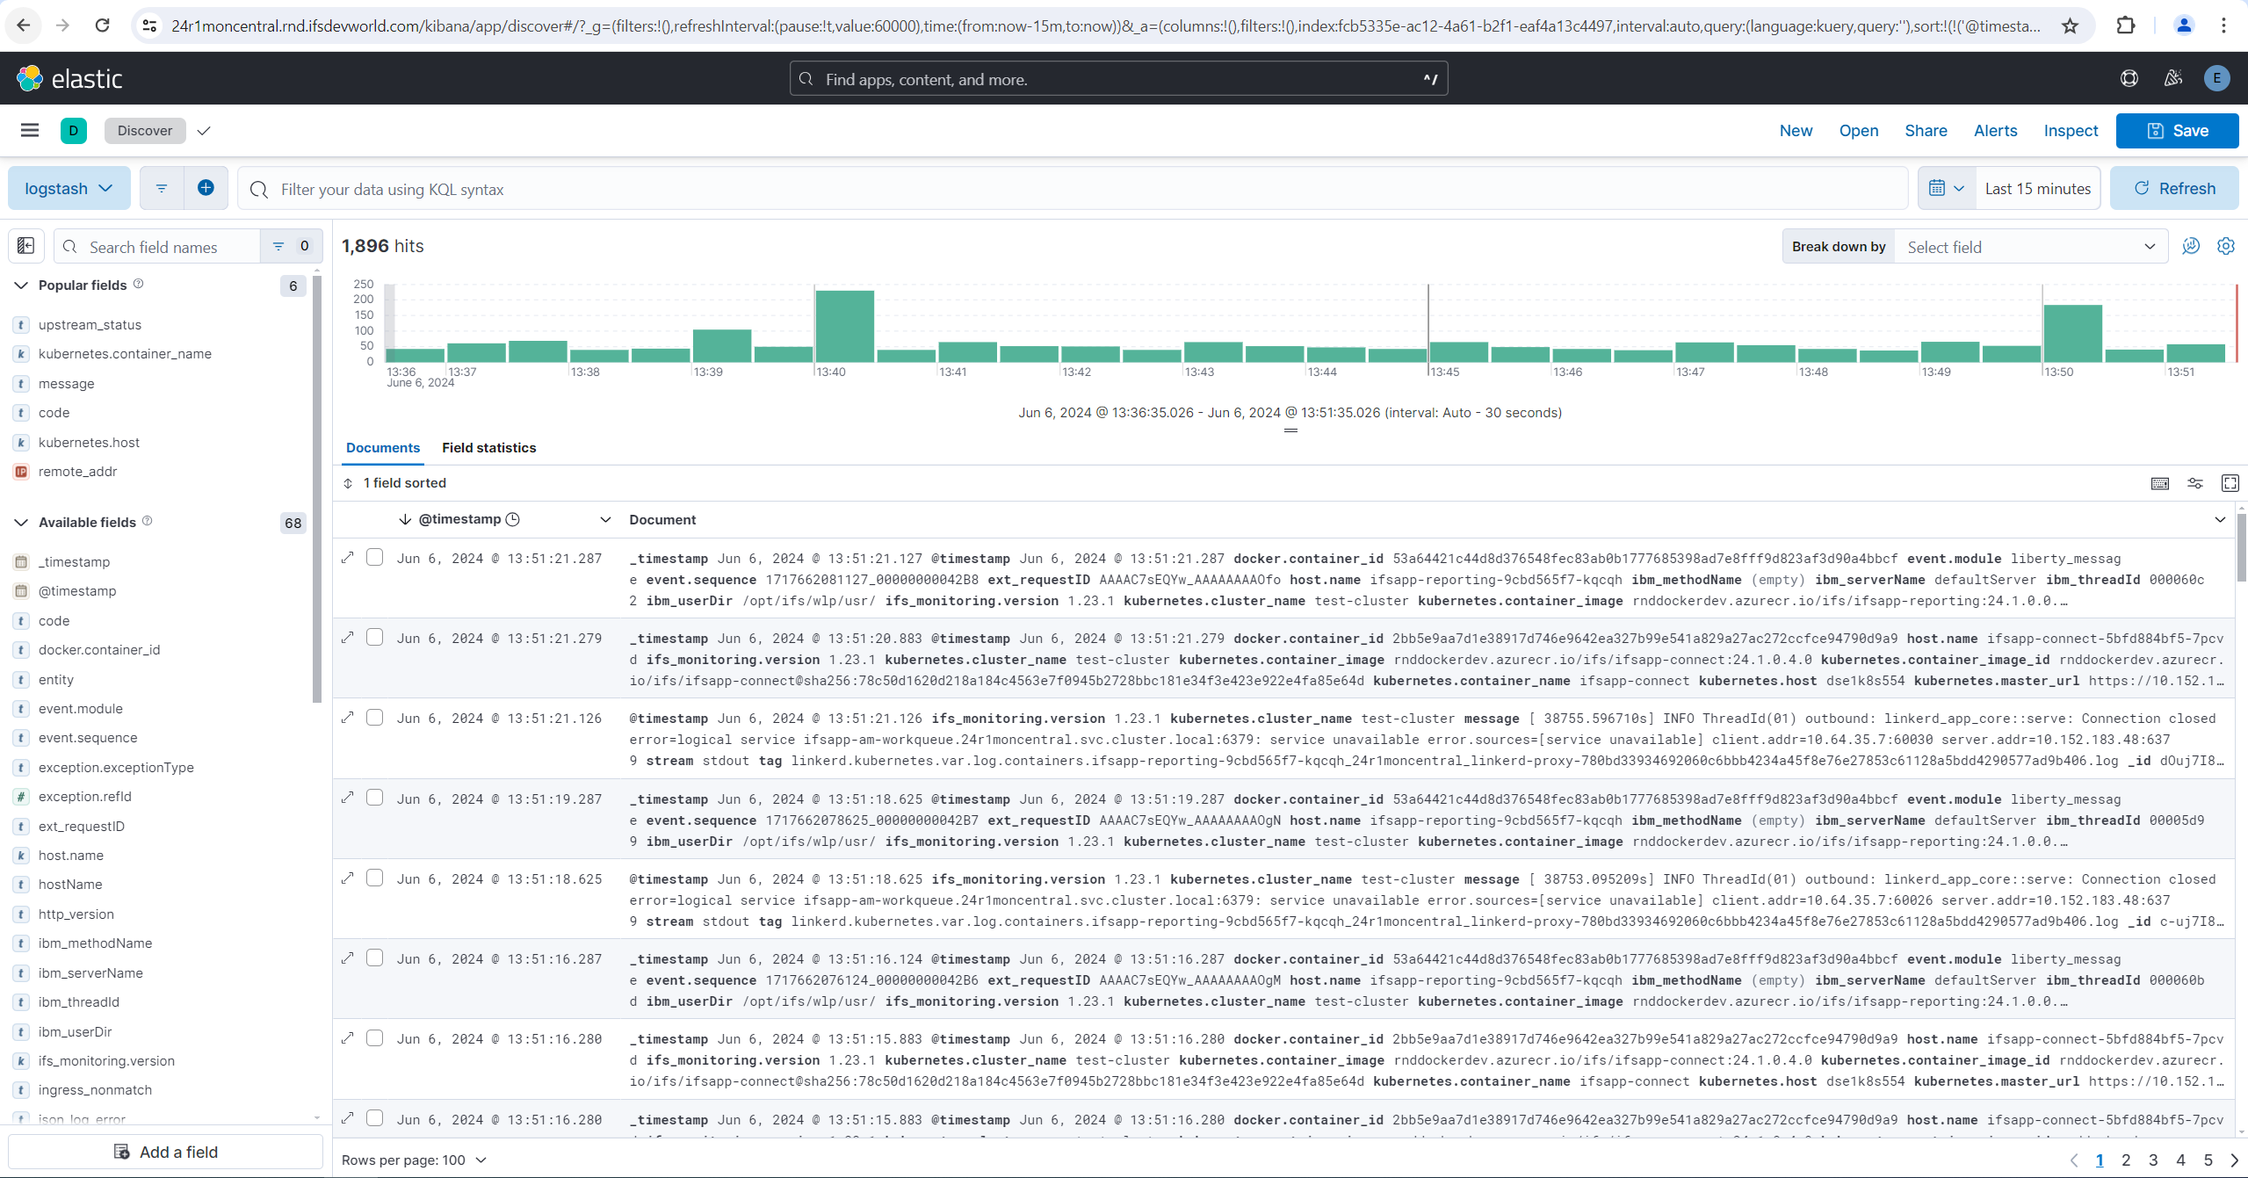
Task: Click the KQL query input field
Action: coord(703,188)
